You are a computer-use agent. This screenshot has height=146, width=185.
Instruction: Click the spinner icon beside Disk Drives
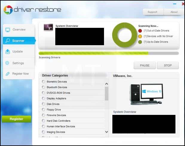[43, 104]
